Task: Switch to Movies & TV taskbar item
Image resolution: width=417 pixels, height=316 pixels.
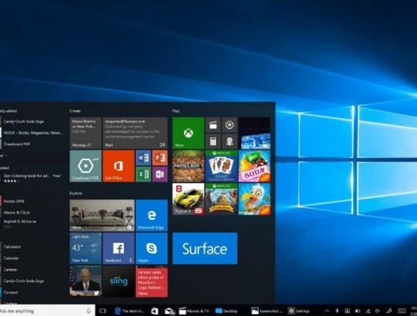Action: click(194, 311)
